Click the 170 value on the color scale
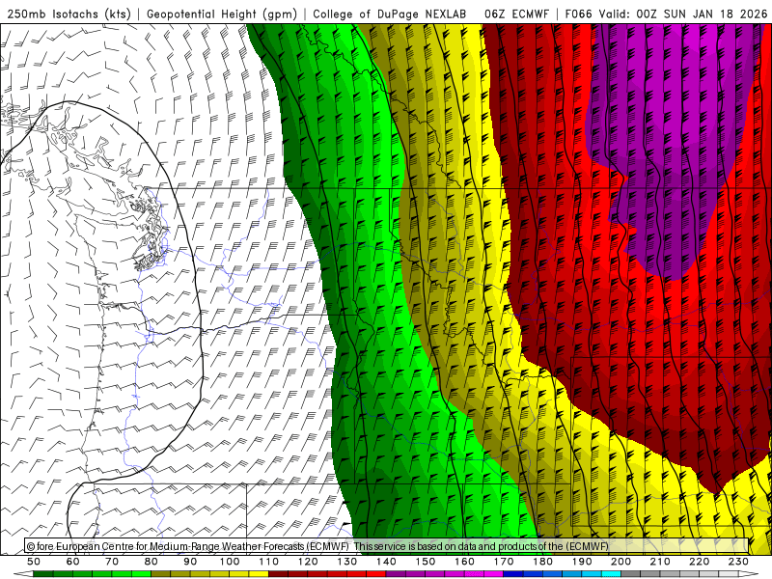Image resolution: width=772 pixels, height=579 pixels. click(504, 562)
